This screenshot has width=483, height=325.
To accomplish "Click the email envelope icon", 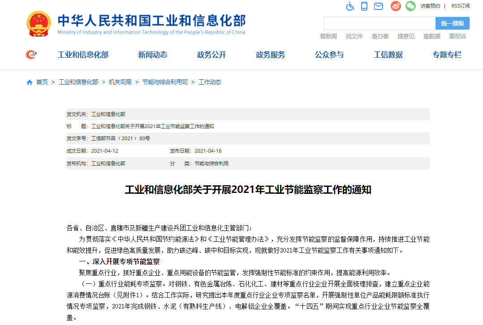I will [x=378, y=6].
